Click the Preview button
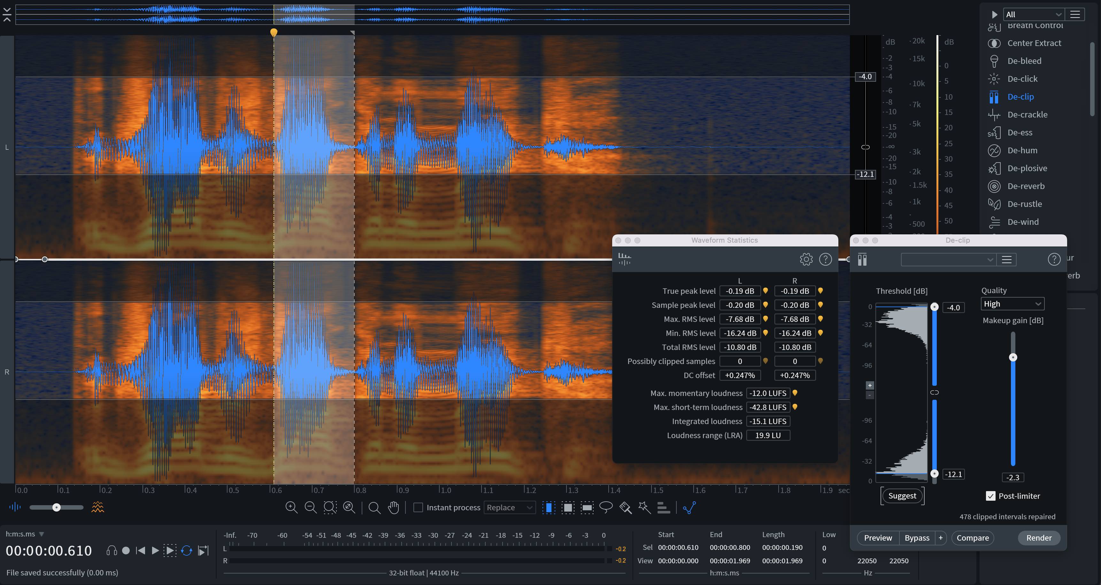Screen dimensions: 1101x585 (x=878, y=537)
